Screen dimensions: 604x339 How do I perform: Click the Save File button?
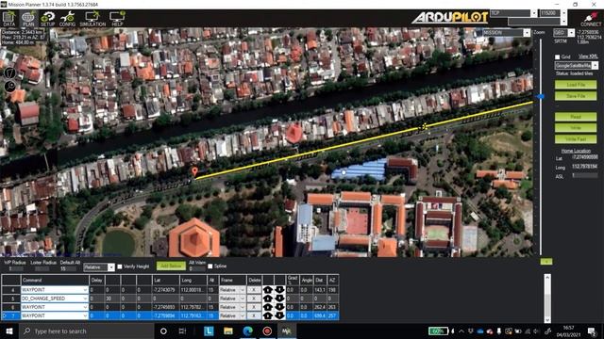[576, 96]
